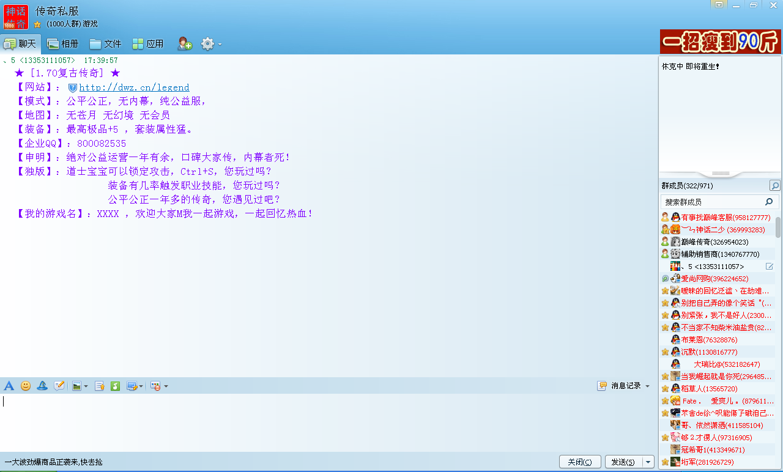This screenshot has height=472, width=783.
Task: Open the picture send options arrow
Action: (x=86, y=386)
